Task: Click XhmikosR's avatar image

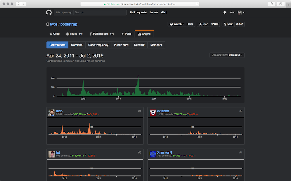Action: (x=153, y=154)
